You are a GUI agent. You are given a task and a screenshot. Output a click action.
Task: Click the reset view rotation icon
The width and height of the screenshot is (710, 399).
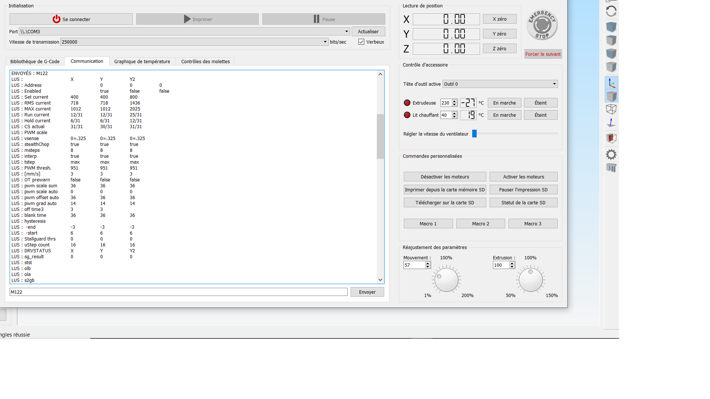(611, 11)
